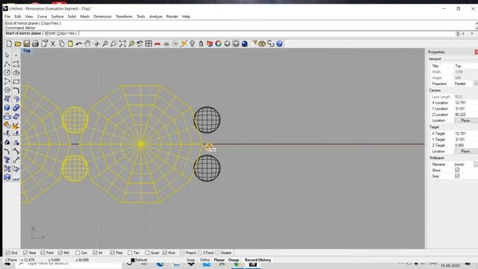Image resolution: width=478 pixels, height=269 pixels.
Task: Toggle the Int osnap checkbox
Action: coord(95,253)
